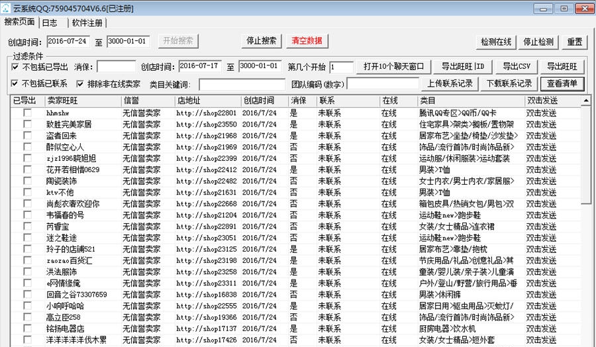596x347 pixels.
Task: Click the red 清空数据 button
Action: click(307, 40)
